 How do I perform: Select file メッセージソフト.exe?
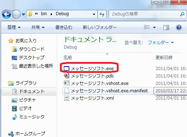(92, 69)
